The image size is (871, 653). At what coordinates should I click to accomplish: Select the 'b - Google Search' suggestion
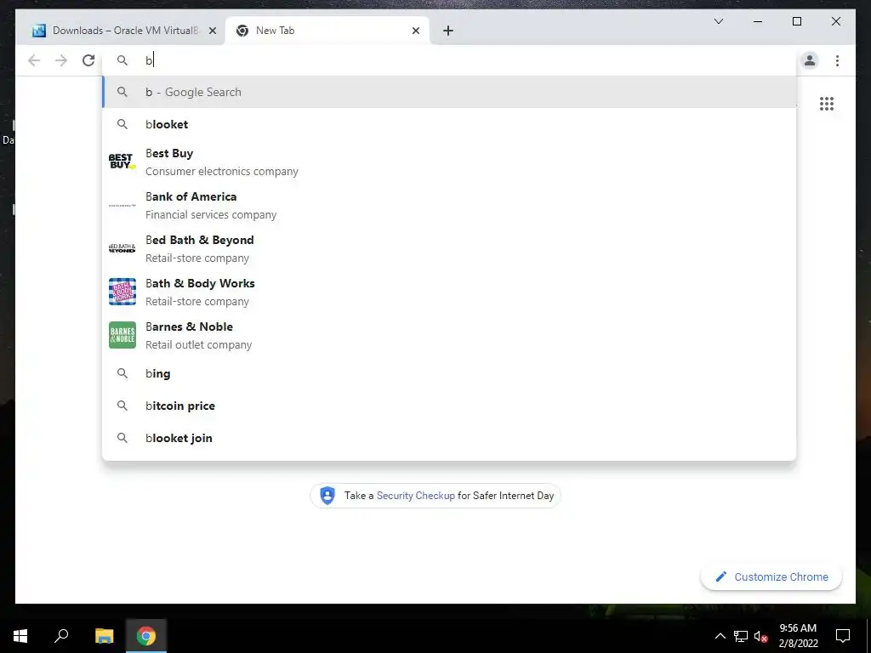click(x=449, y=92)
